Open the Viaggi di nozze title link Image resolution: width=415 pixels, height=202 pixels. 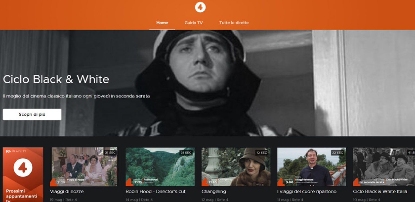67,191
